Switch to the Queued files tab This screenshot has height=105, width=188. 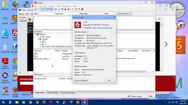[40, 92]
